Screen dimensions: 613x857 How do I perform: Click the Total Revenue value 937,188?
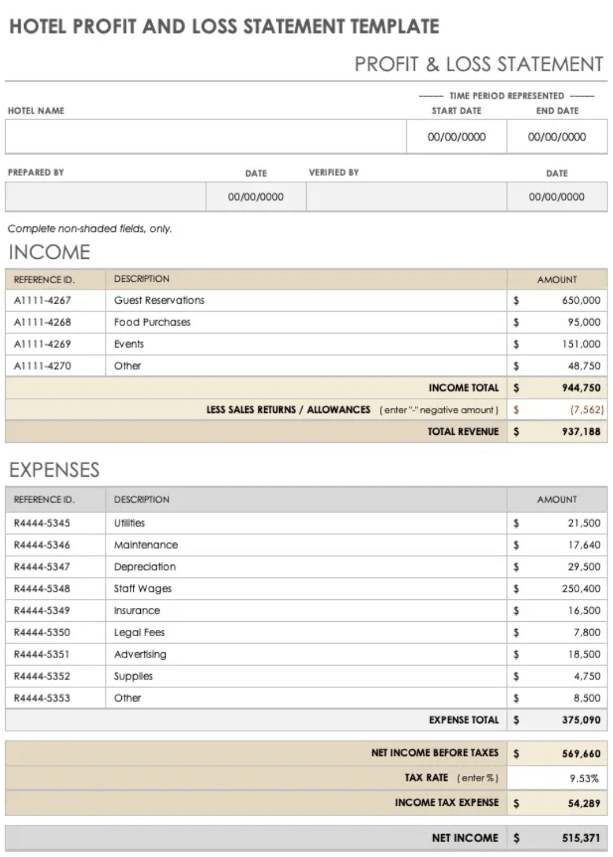coord(580,431)
